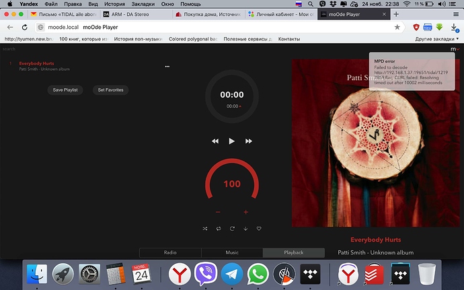This screenshot has height=290, width=464.
Task: Click the playlist search field
Action: pos(9,49)
